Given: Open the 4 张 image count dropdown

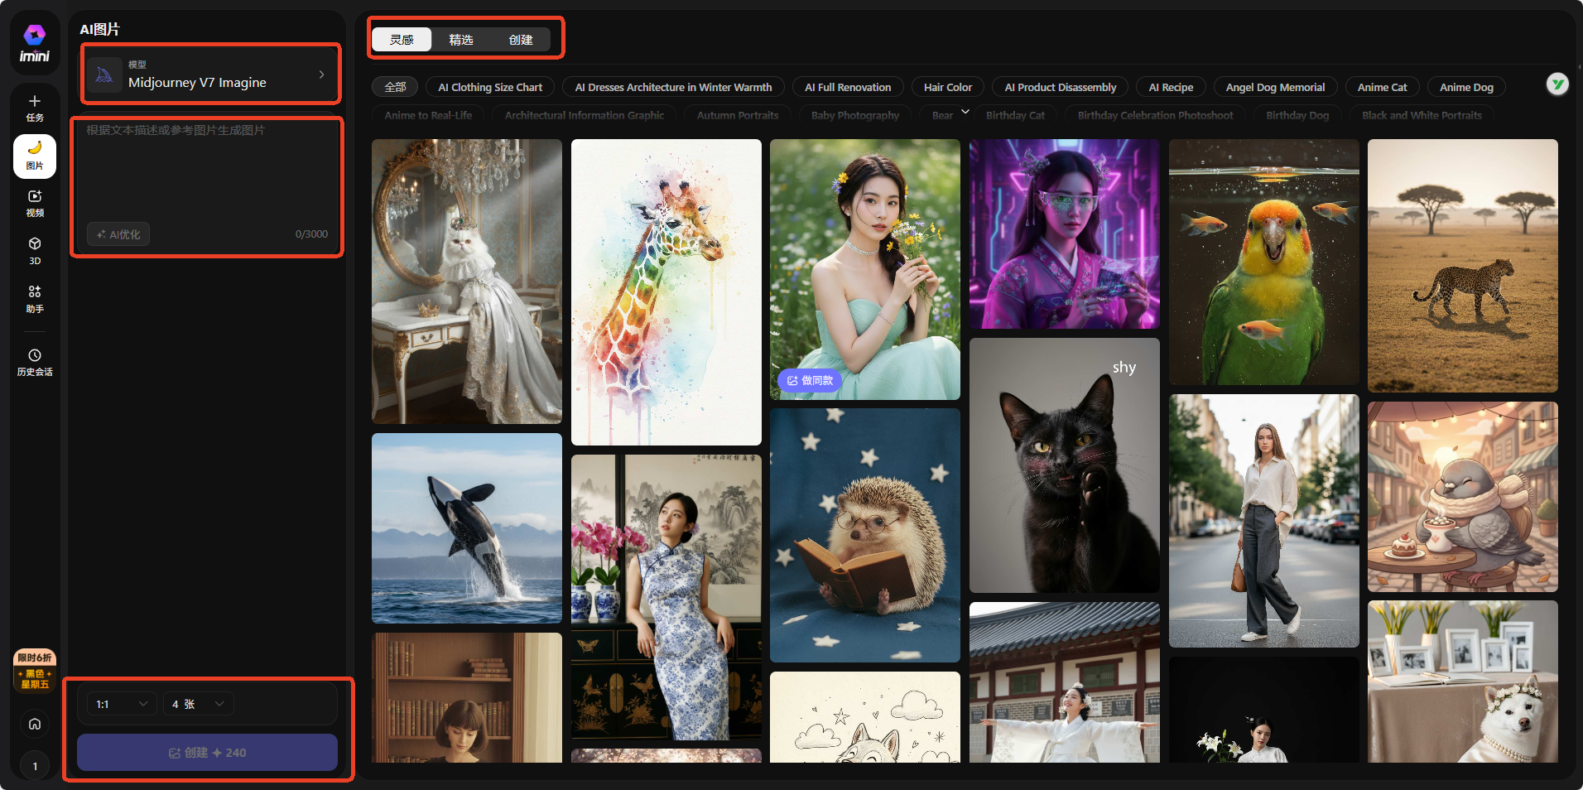Looking at the screenshot, I should tap(198, 704).
